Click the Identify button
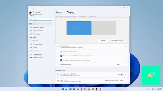 (x=103, y=41)
